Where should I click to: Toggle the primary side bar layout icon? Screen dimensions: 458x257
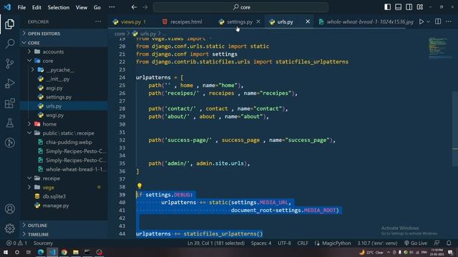pyautogui.click(x=387, y=7)
